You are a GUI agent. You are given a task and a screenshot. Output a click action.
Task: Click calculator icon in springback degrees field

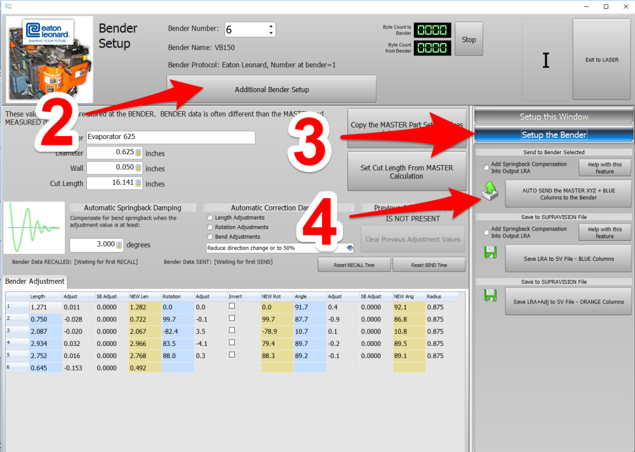click(x=119, y=245)
